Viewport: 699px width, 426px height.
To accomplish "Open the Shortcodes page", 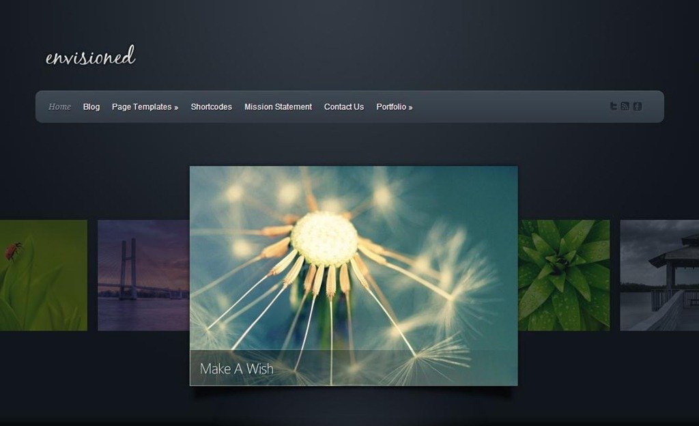I will pyautogui.click(x=212, y=107).
